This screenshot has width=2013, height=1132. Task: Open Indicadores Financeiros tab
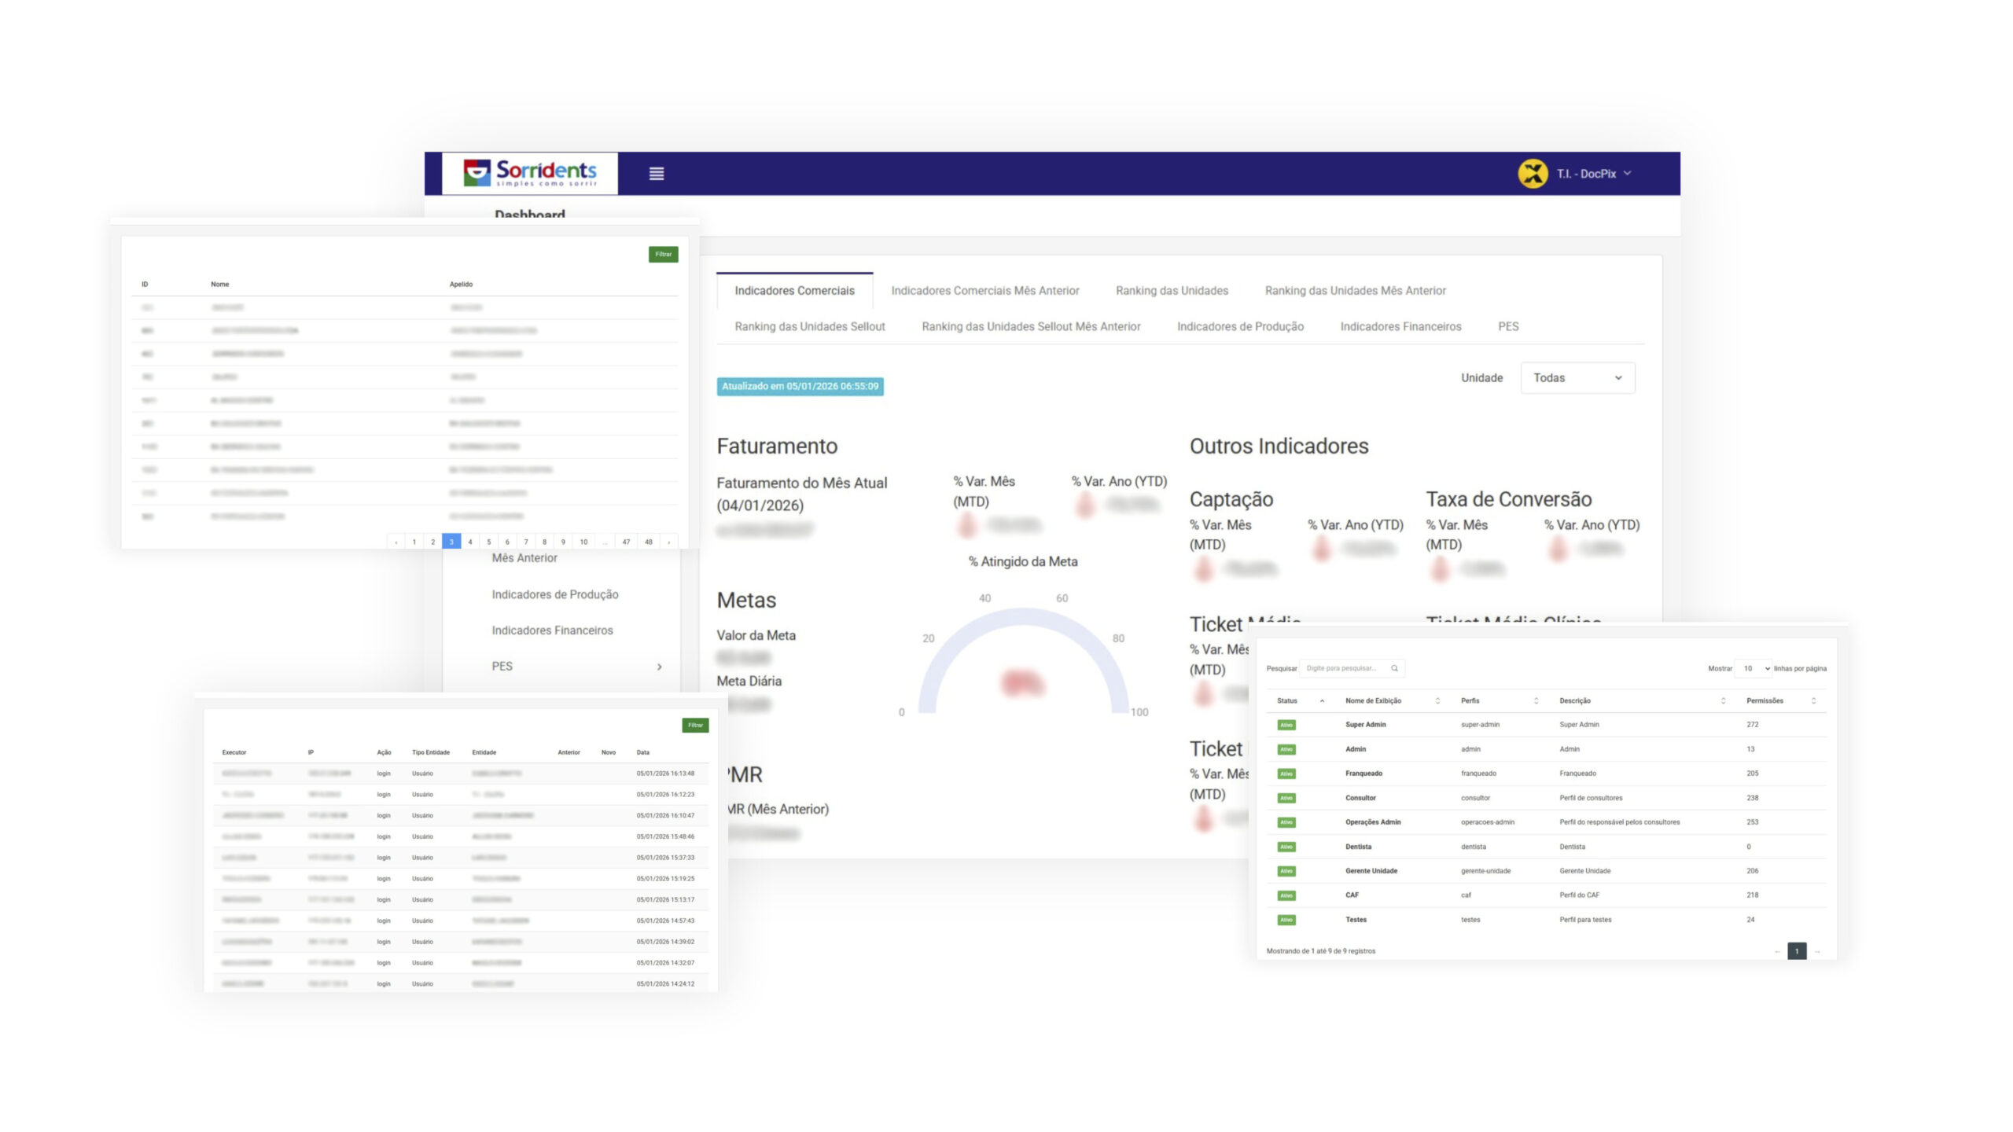pos(1400,326)
